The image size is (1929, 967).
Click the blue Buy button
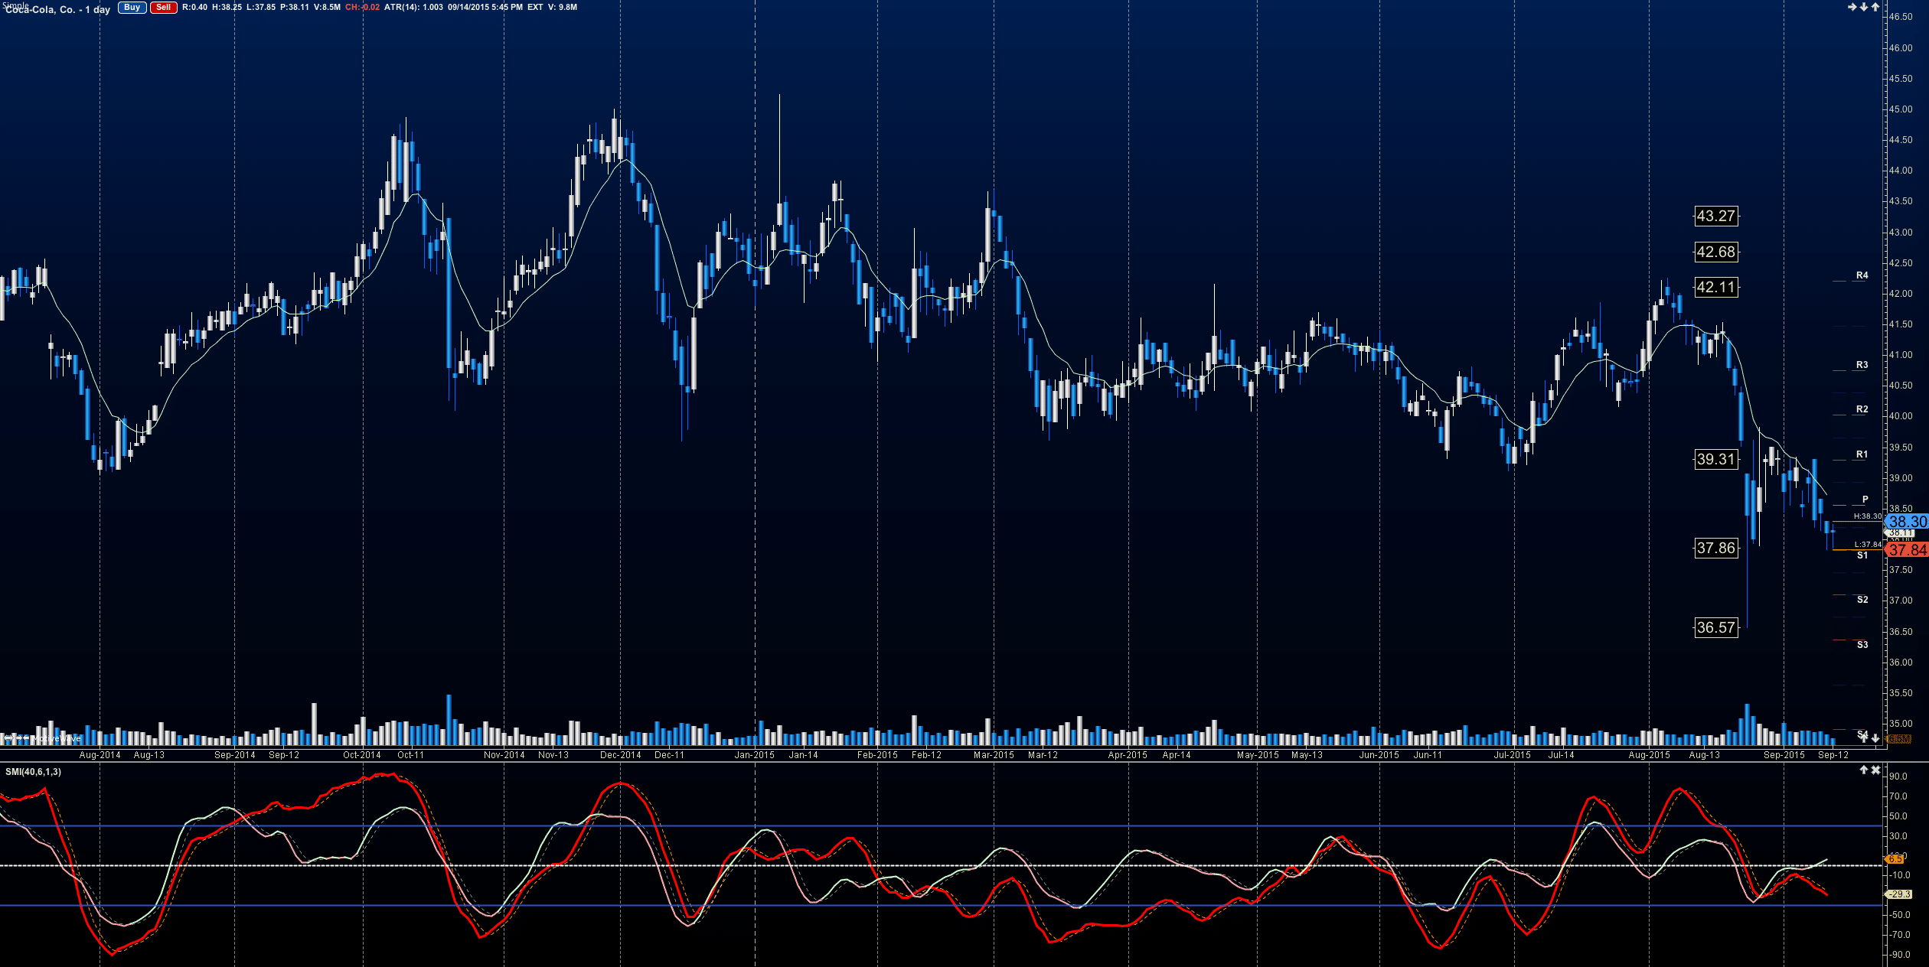pos(132,8)
